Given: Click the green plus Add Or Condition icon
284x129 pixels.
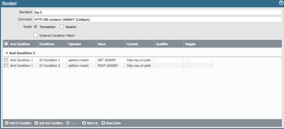Looking at the screenshot, I should (x=7, y=123).
